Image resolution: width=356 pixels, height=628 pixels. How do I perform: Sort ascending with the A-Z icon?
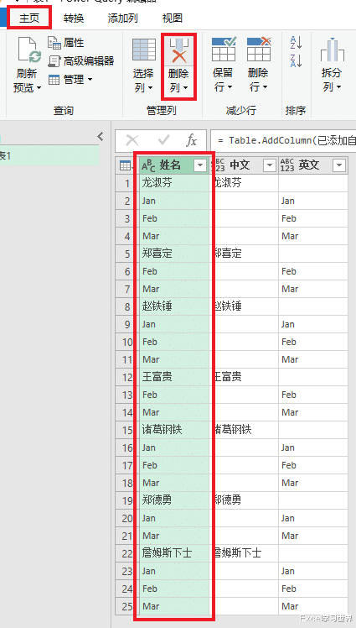coord(296,43)
